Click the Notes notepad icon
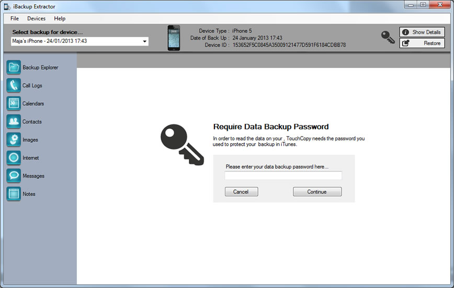The height and width of the screenshot is (288, 454). [x=14, y=194]
